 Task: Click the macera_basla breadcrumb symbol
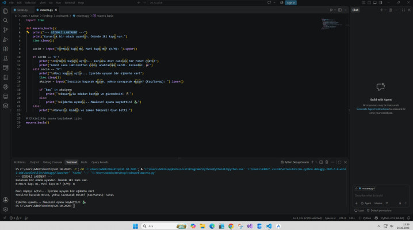[103, 16]
